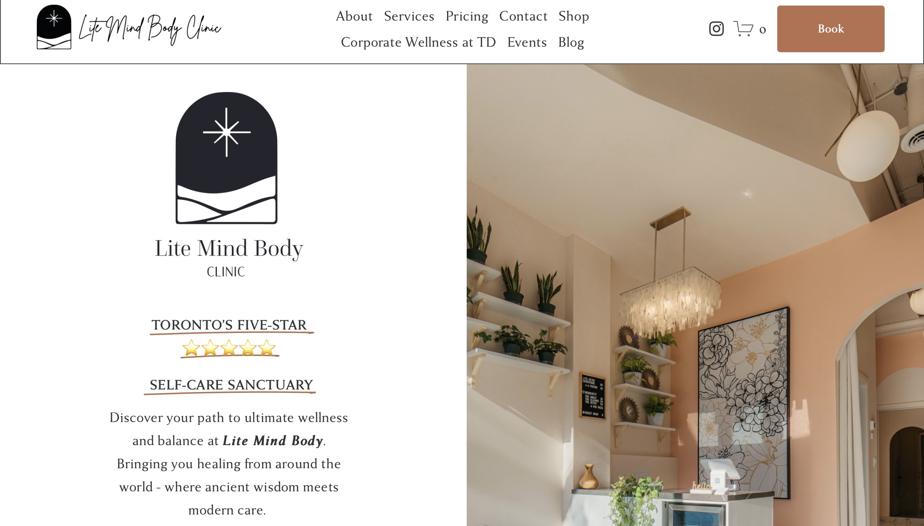Open the Services menu item
The height and width of the screenshot is (526, 924).
[x=409, y=16]
